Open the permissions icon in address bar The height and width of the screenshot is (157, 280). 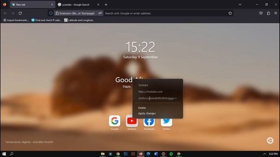(x=100, y=13)
